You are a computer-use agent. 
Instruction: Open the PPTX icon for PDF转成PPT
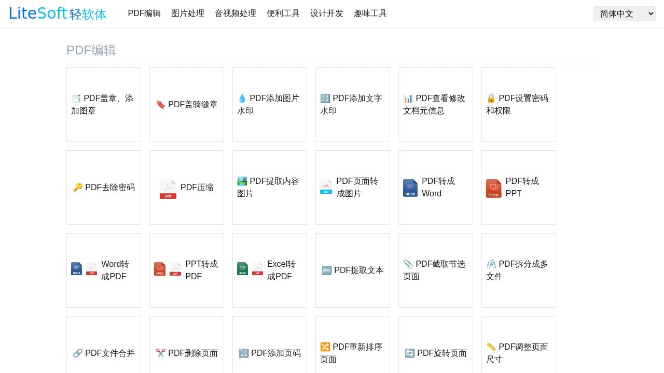493,188
